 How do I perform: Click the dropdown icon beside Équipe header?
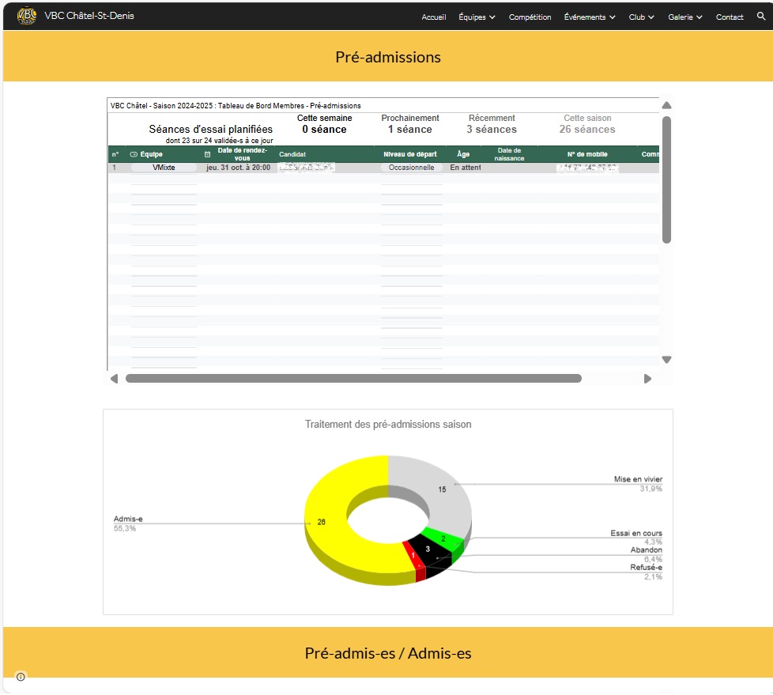point(134,154)
